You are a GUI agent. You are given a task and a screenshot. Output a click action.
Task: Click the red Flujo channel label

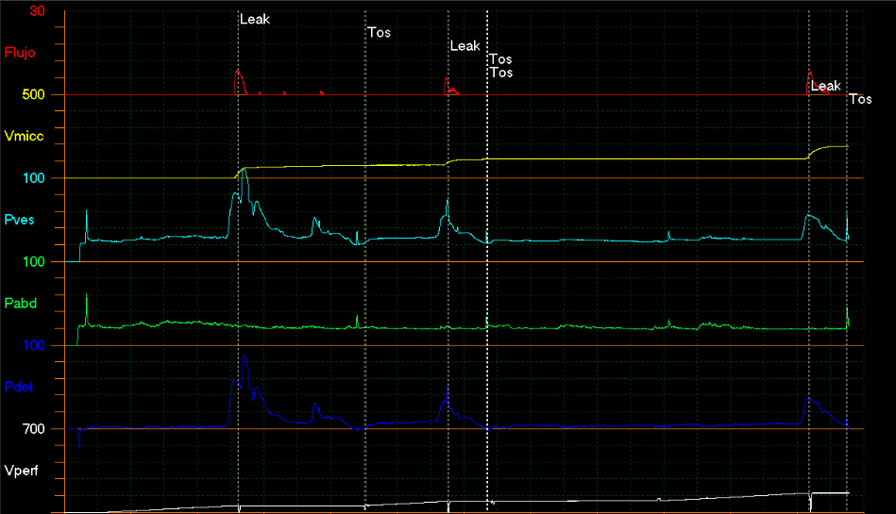[20, 53]
